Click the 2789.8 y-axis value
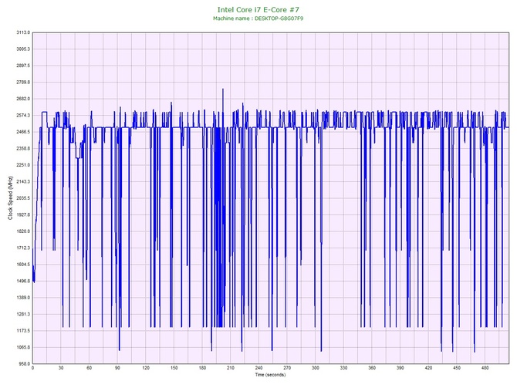 click(23, 83)
